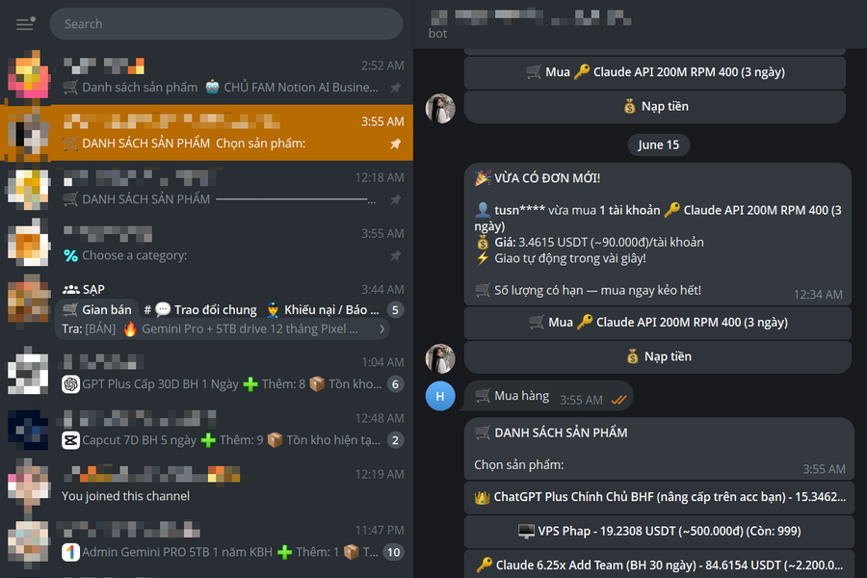Click the DANH SÁCH SẢN PHẨM message bubble
Viewport: 867px width, 578px height.
click(x=659, y=448)
